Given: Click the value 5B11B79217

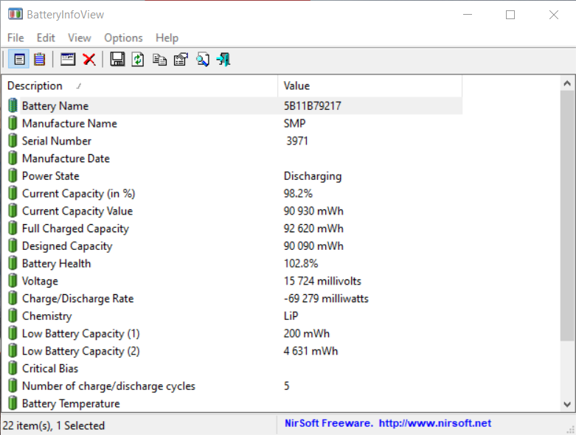Looking at the screenshot, I should pos(312,105).
